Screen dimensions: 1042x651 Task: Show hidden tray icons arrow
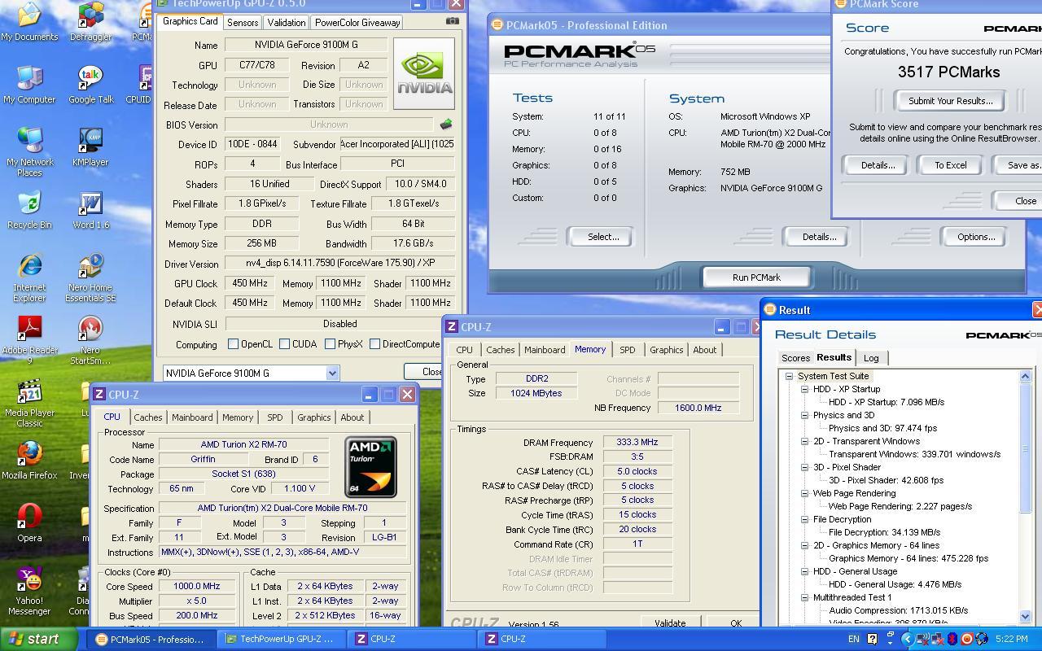[907, 639]
